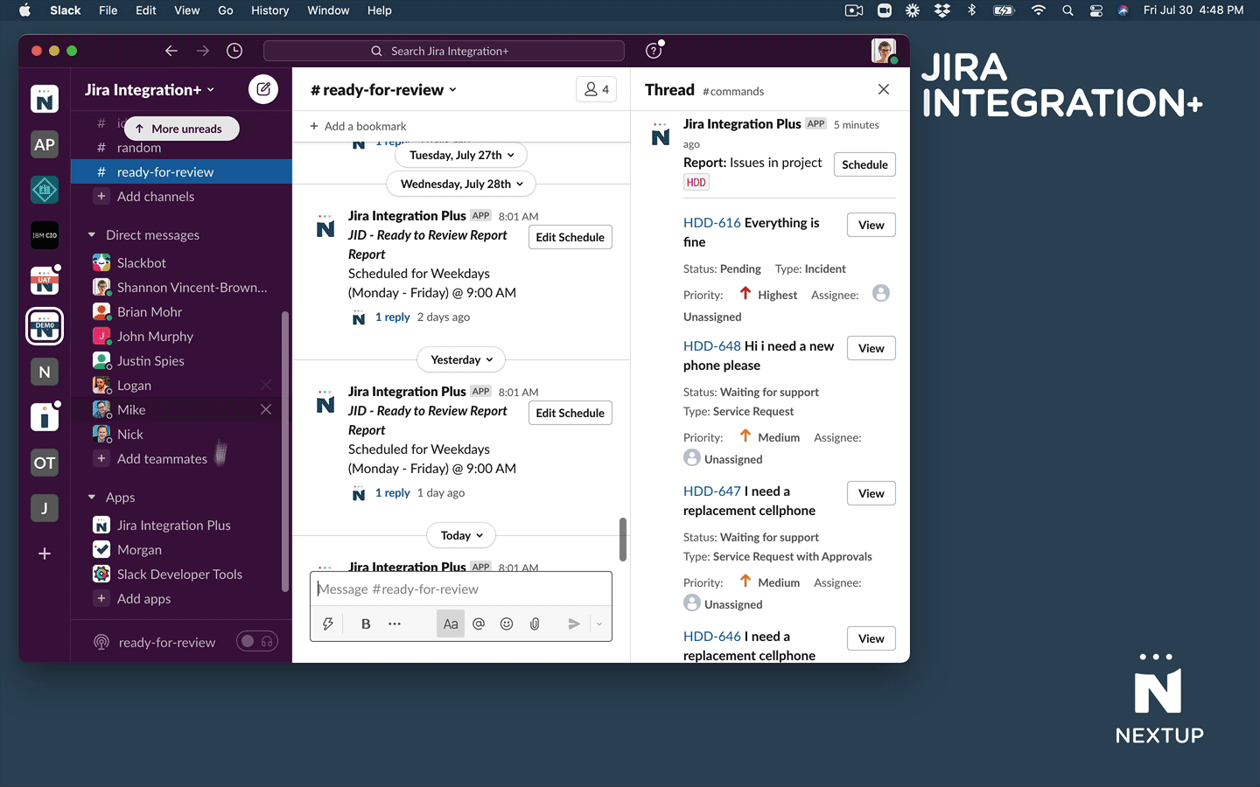The width and height of the screenshot is (1260, 787).
Task: Go back using the left arrow
Action: [171, 51]
